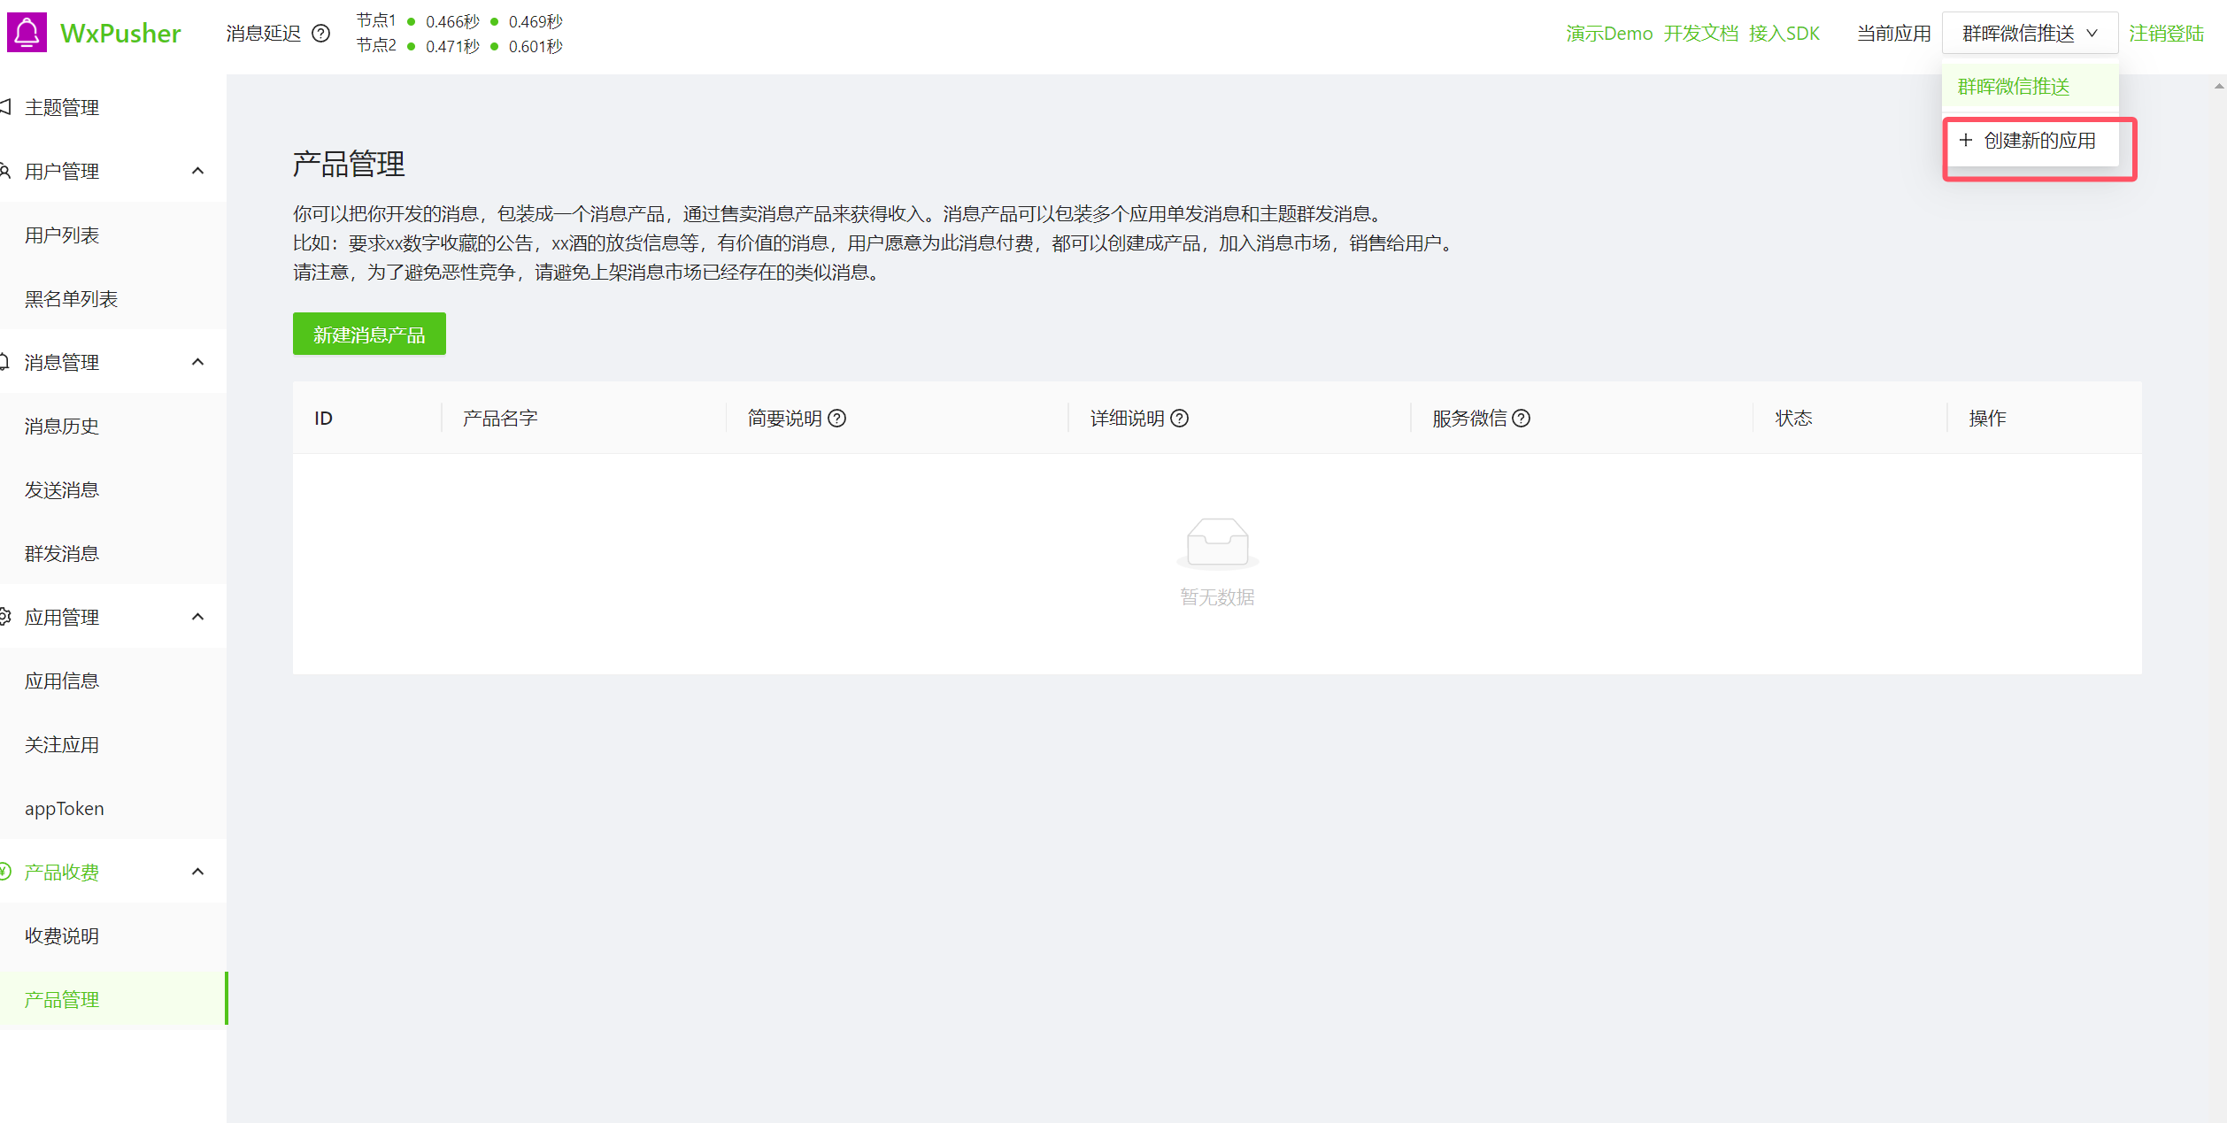This screenshot has height=1123, width=2227.
Task: Click the 消息管理 bell icon
Action: [5, 362]
